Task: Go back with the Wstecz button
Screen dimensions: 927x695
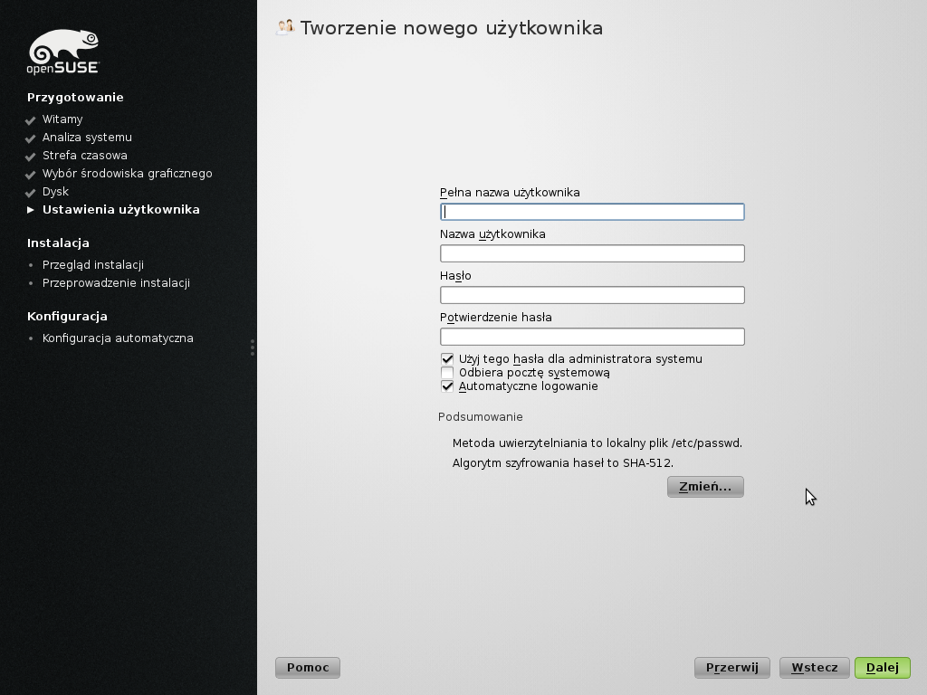Action: point(814,668)
